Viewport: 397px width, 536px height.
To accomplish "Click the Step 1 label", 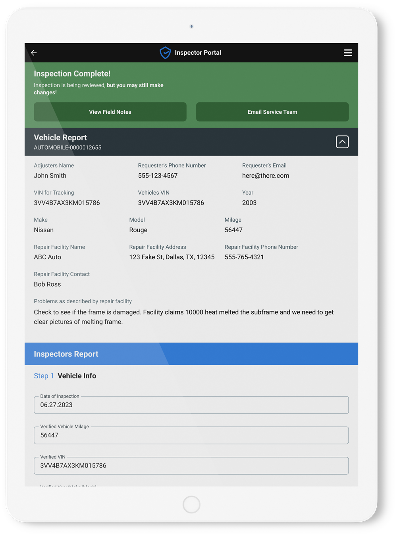I will pos(44,376).
